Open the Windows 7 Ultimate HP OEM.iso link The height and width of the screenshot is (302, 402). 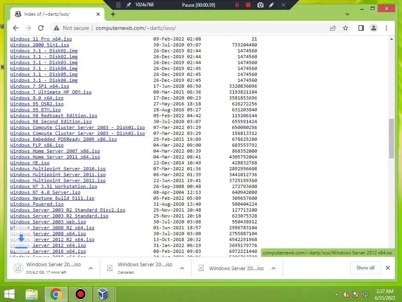[x=51, y=92]
